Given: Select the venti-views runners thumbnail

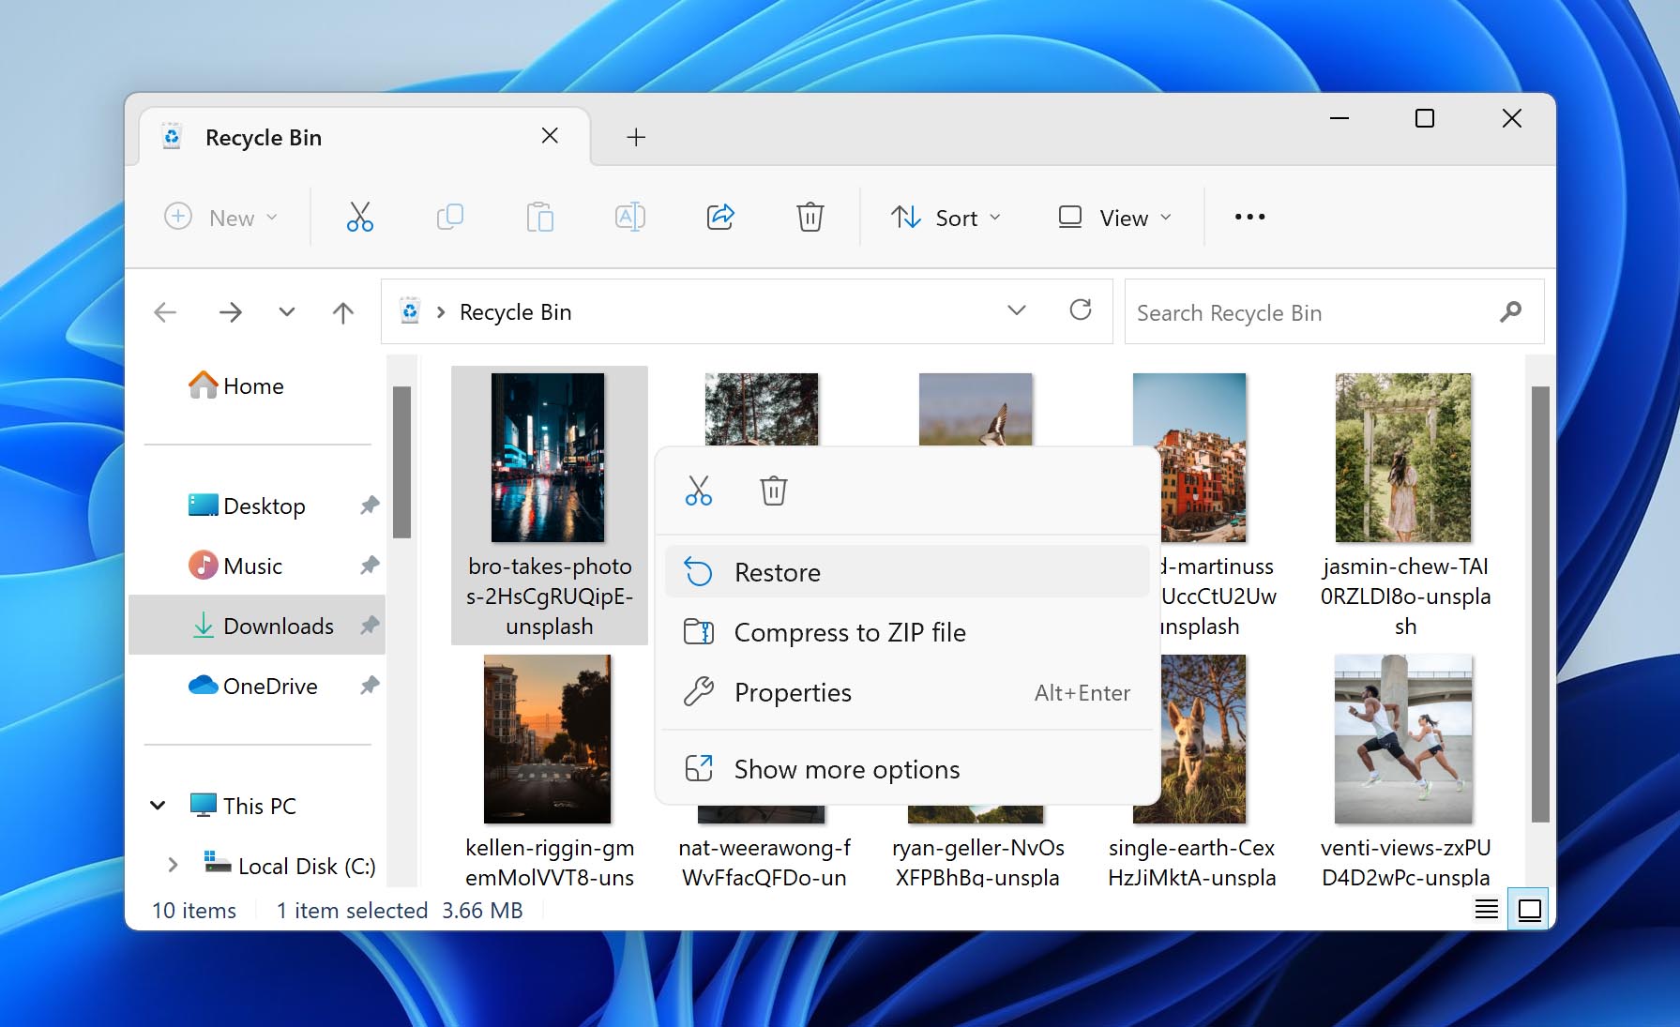Looking at the screenshot, I should [1403, 739].
